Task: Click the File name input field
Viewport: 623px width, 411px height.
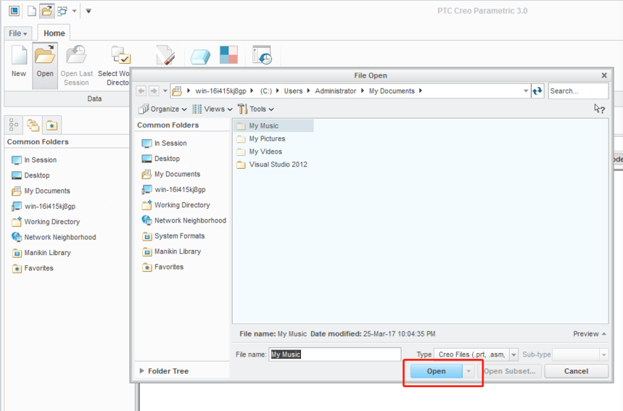Action: point(335,354)
